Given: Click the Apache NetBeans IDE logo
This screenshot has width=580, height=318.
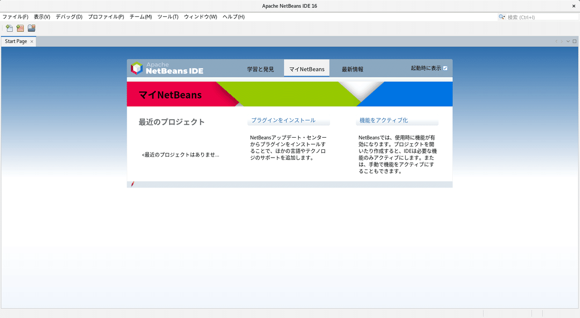Looking at the screenshot, I should coord(167,68).
